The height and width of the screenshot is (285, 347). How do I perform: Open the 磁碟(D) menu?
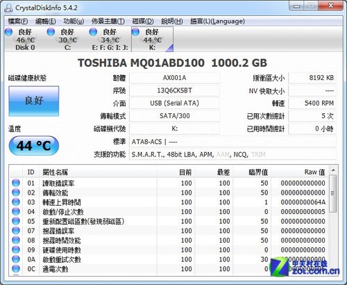tap(143, 22)
